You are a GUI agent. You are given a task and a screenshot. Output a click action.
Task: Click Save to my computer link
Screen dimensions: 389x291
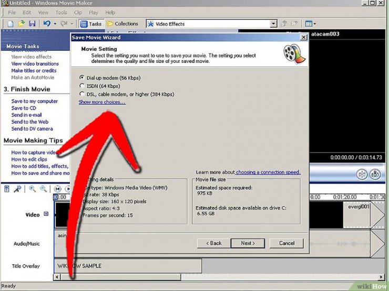point(35,101)
